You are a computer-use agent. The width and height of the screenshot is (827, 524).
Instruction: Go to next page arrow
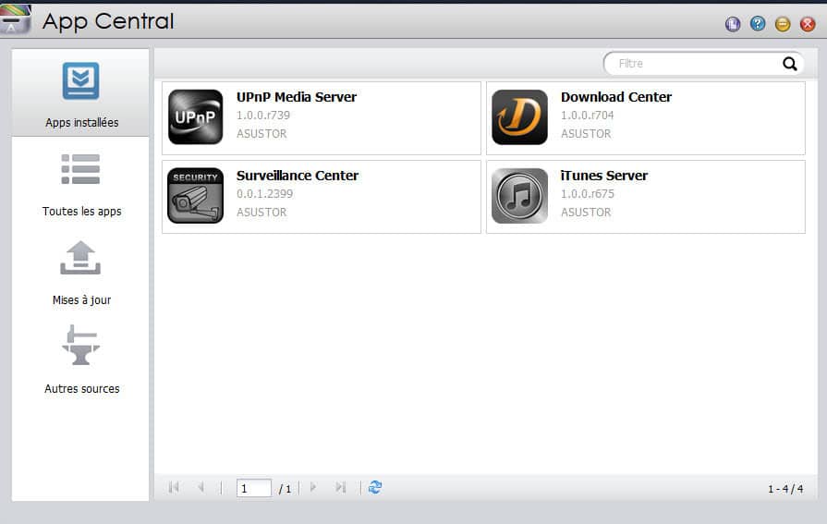(x=313, y=488)
